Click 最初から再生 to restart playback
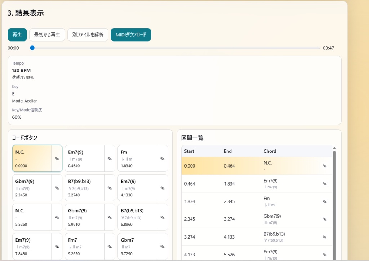The image size is (369, 261). click(47, 34)
